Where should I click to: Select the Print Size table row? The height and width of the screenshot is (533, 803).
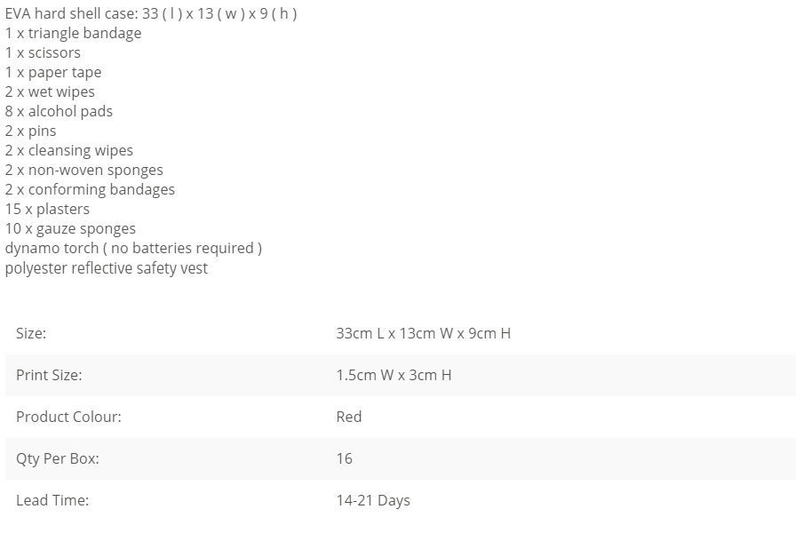pyautogui.click(x=401, y=375)
